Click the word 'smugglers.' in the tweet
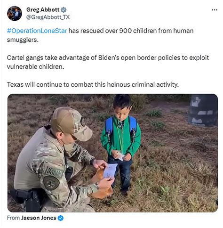 point(23,40)
